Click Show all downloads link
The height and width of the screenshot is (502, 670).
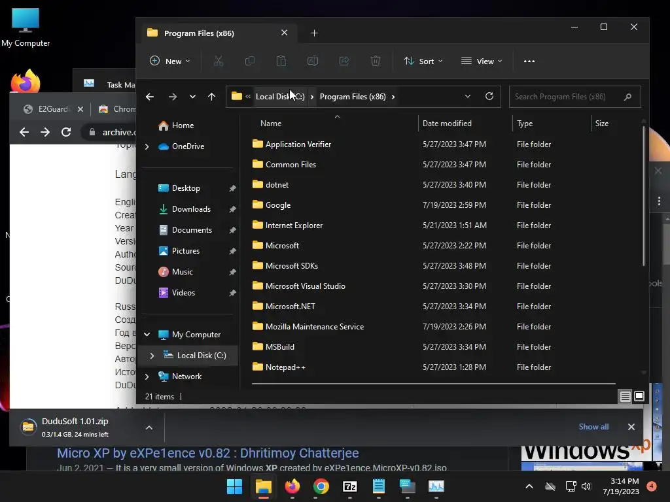point(593,426)
